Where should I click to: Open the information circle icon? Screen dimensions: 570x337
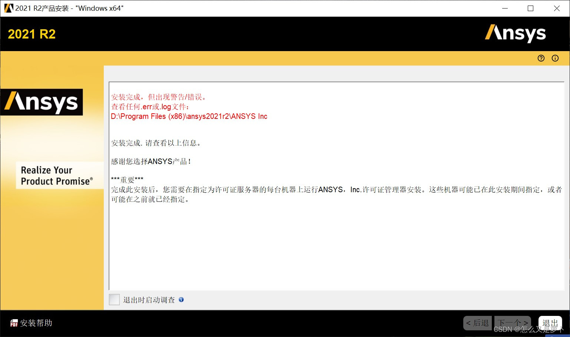coord(555,58)
